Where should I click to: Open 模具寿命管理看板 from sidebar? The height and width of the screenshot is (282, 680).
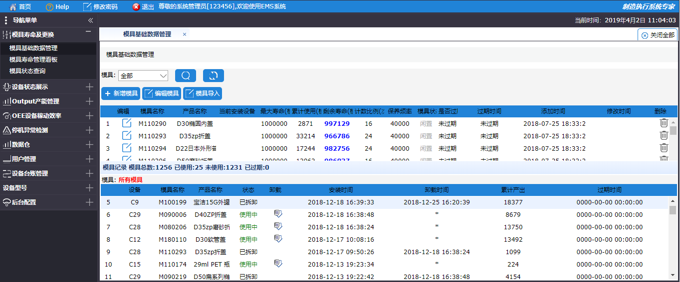tap(33, 60)
